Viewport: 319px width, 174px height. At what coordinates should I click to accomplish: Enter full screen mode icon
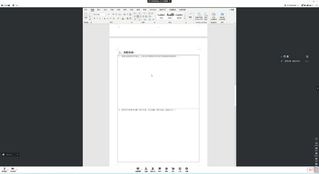[x=317, y=5]
